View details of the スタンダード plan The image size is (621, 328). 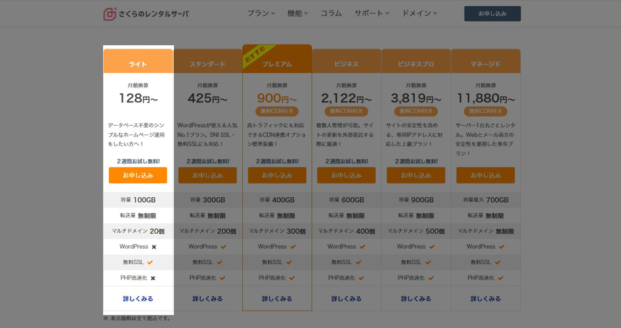click(207, 299)
